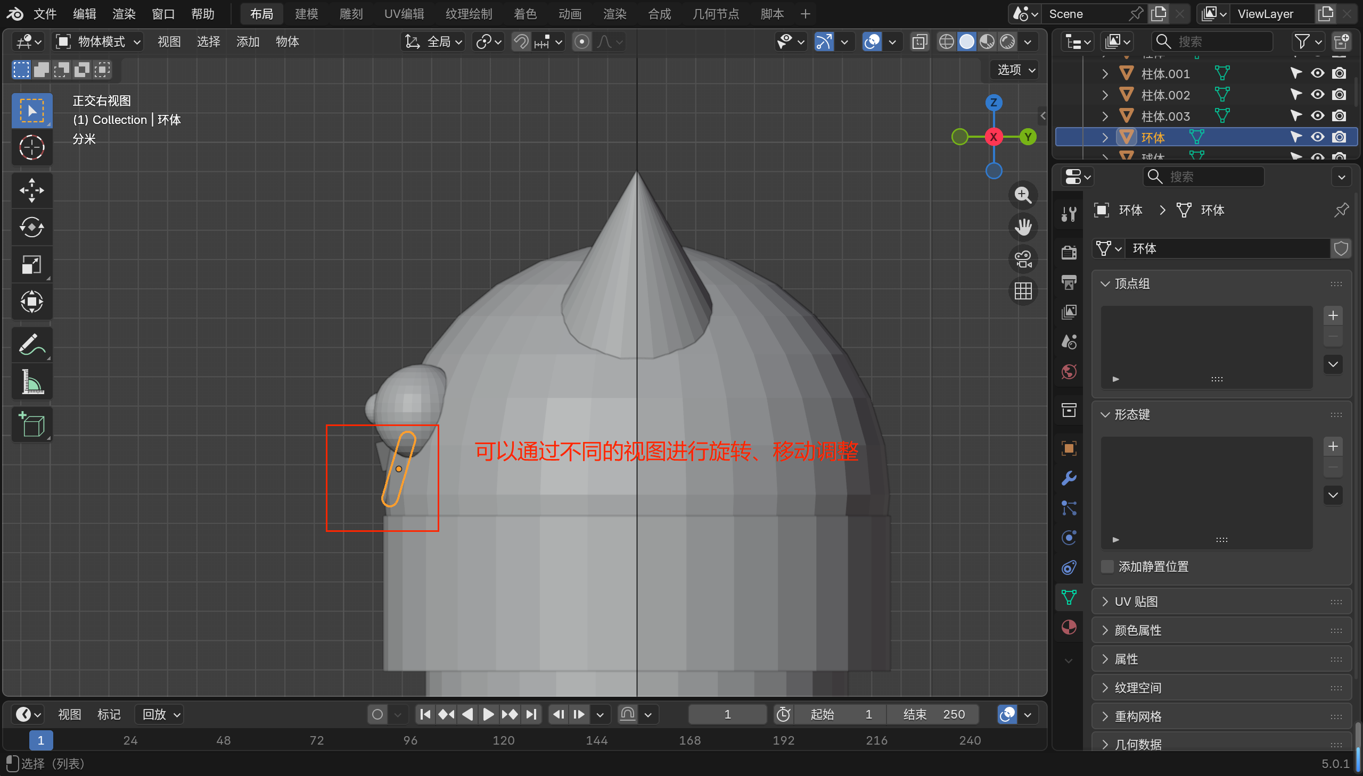Switch to the 建模 workspace tab

pyautogui.click(x=306, y=14)
